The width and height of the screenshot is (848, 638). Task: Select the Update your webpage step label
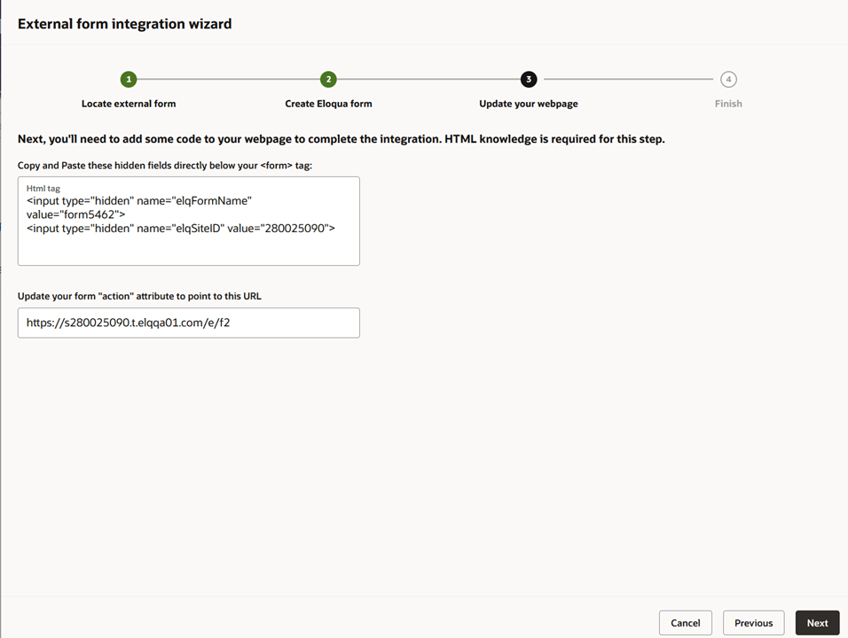coord(529,104)
